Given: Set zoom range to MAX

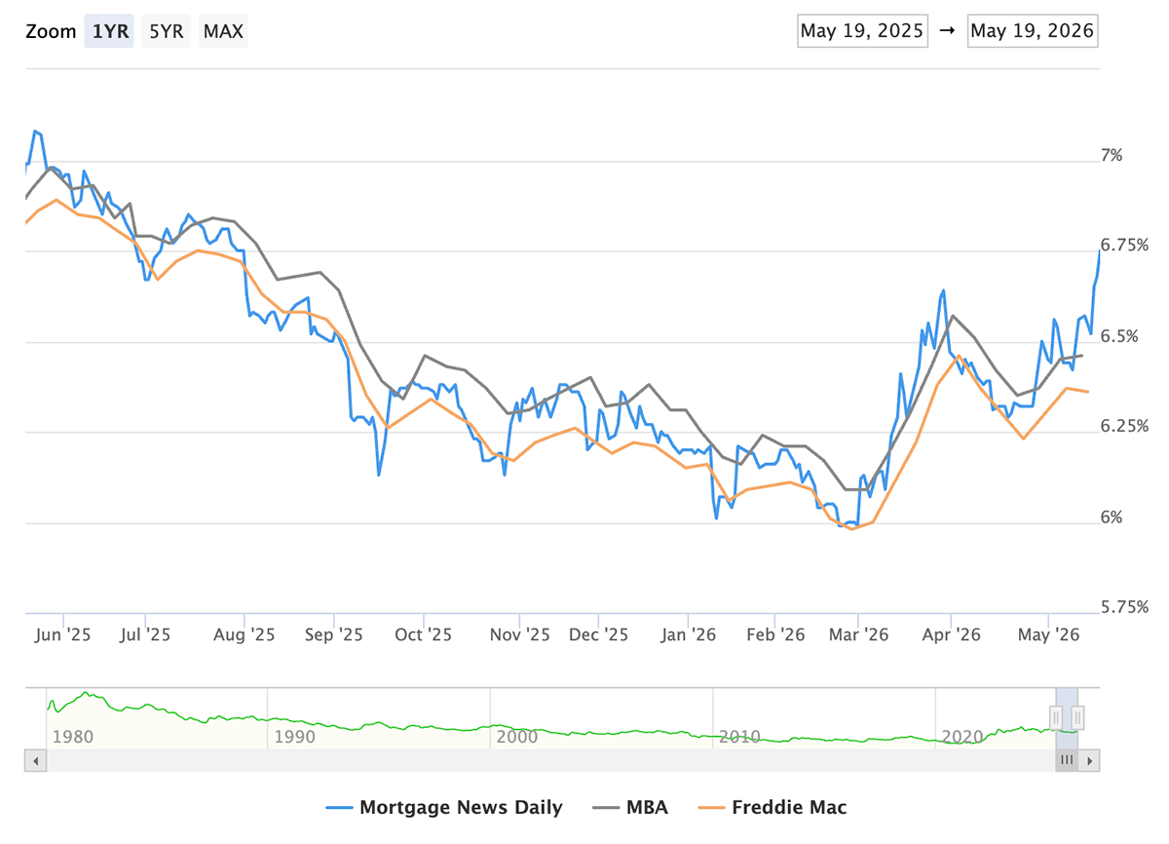Looking at the screenshot, I should [223, 31].
